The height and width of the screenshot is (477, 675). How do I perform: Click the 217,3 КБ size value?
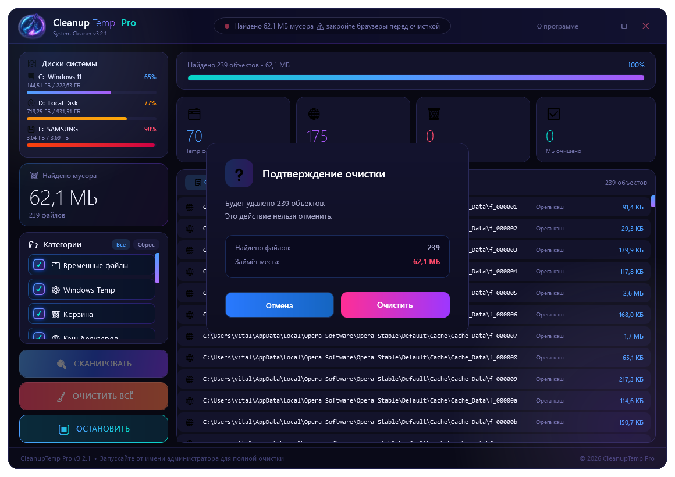click(631, 379)
